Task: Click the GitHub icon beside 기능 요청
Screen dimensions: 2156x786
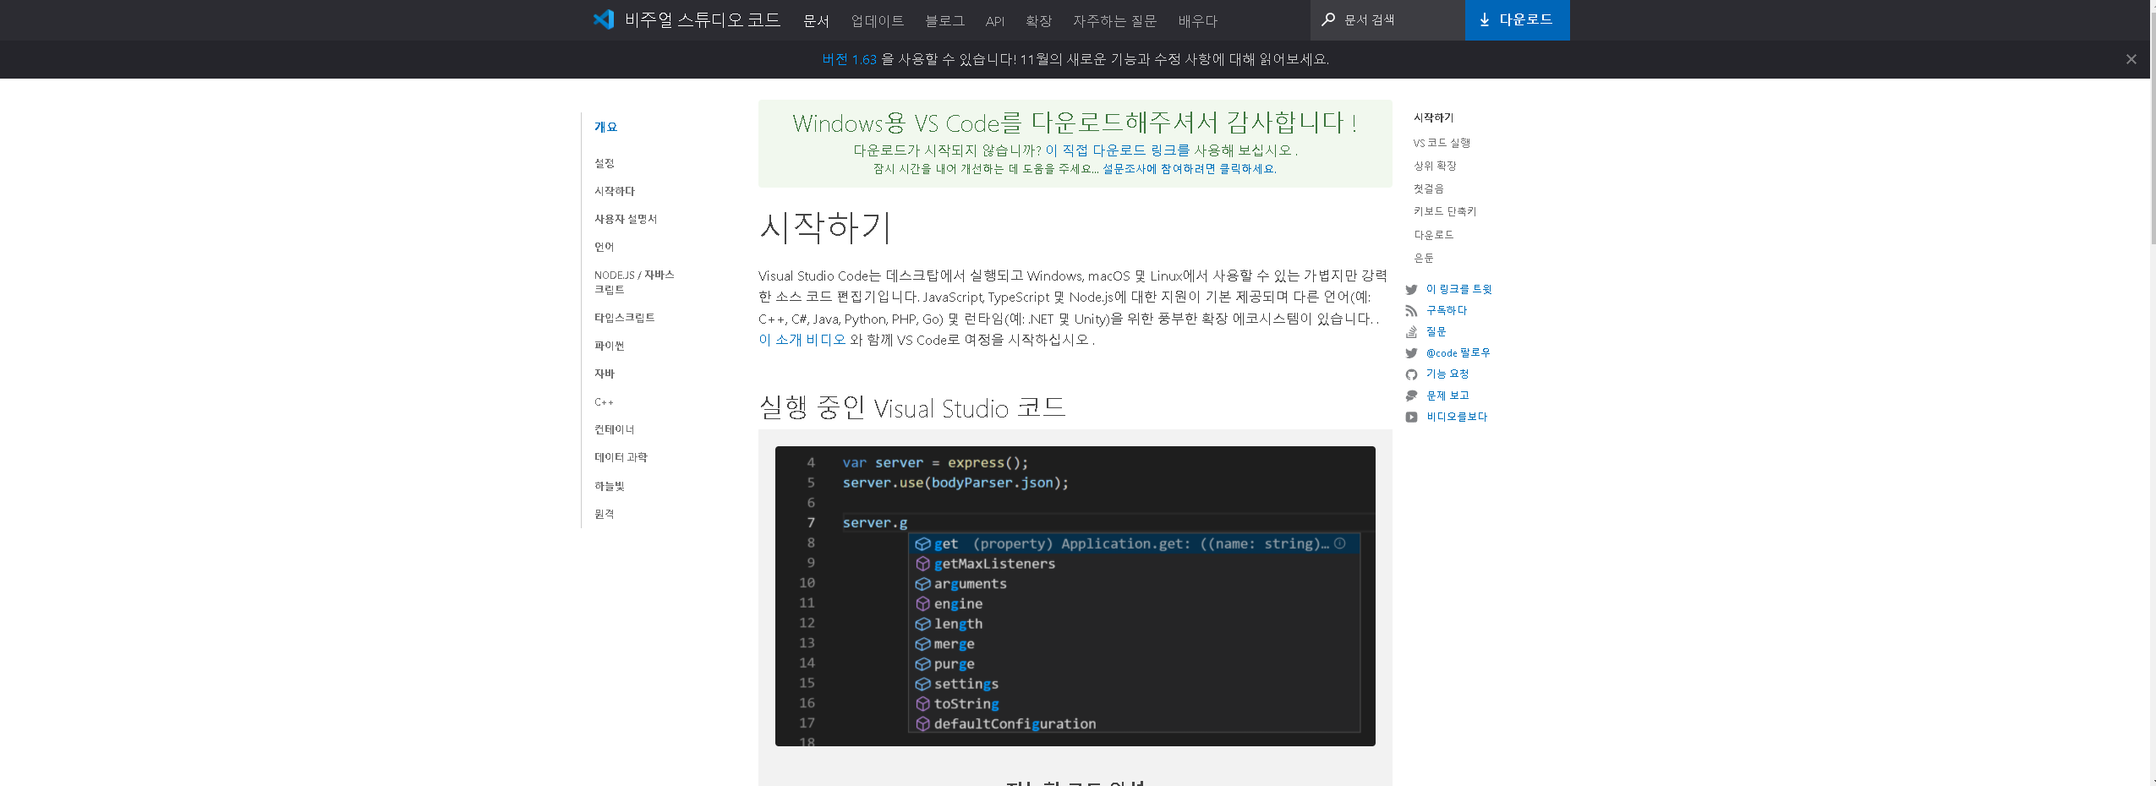Action: tap(1411, 374)
